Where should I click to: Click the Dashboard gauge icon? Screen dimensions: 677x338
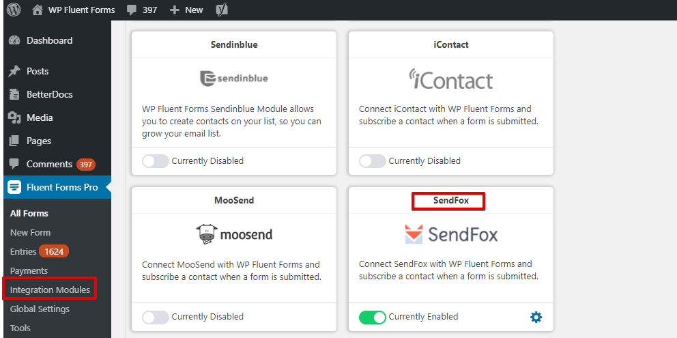[14, 41]
